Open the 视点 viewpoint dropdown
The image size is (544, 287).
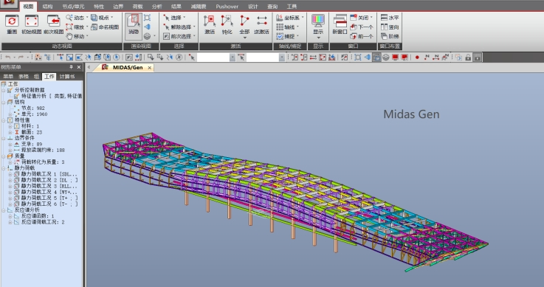tap(112, 17)
